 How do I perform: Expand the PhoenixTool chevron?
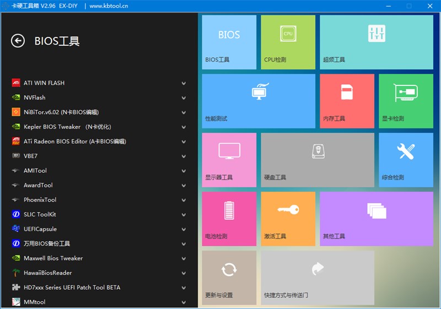click(x=184, y=200)
